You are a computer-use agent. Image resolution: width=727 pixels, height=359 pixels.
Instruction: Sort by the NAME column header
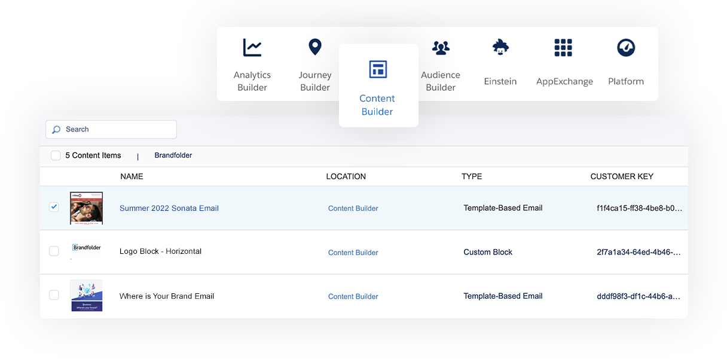(132, 177)
